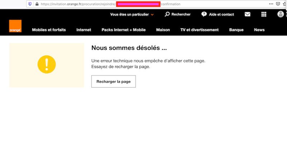Open Mobiles et forfaits menu
Image resolution: width=287 pixels, height=150 pixels.
pos(49,30)
